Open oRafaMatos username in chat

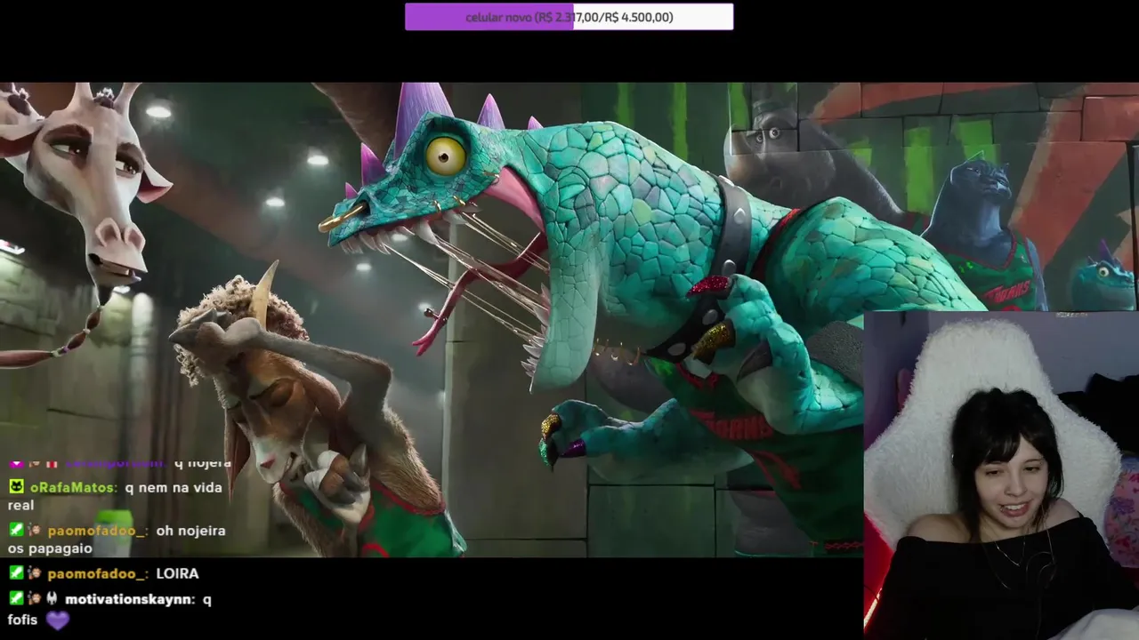pyautogui.click(x=71, y=487)
